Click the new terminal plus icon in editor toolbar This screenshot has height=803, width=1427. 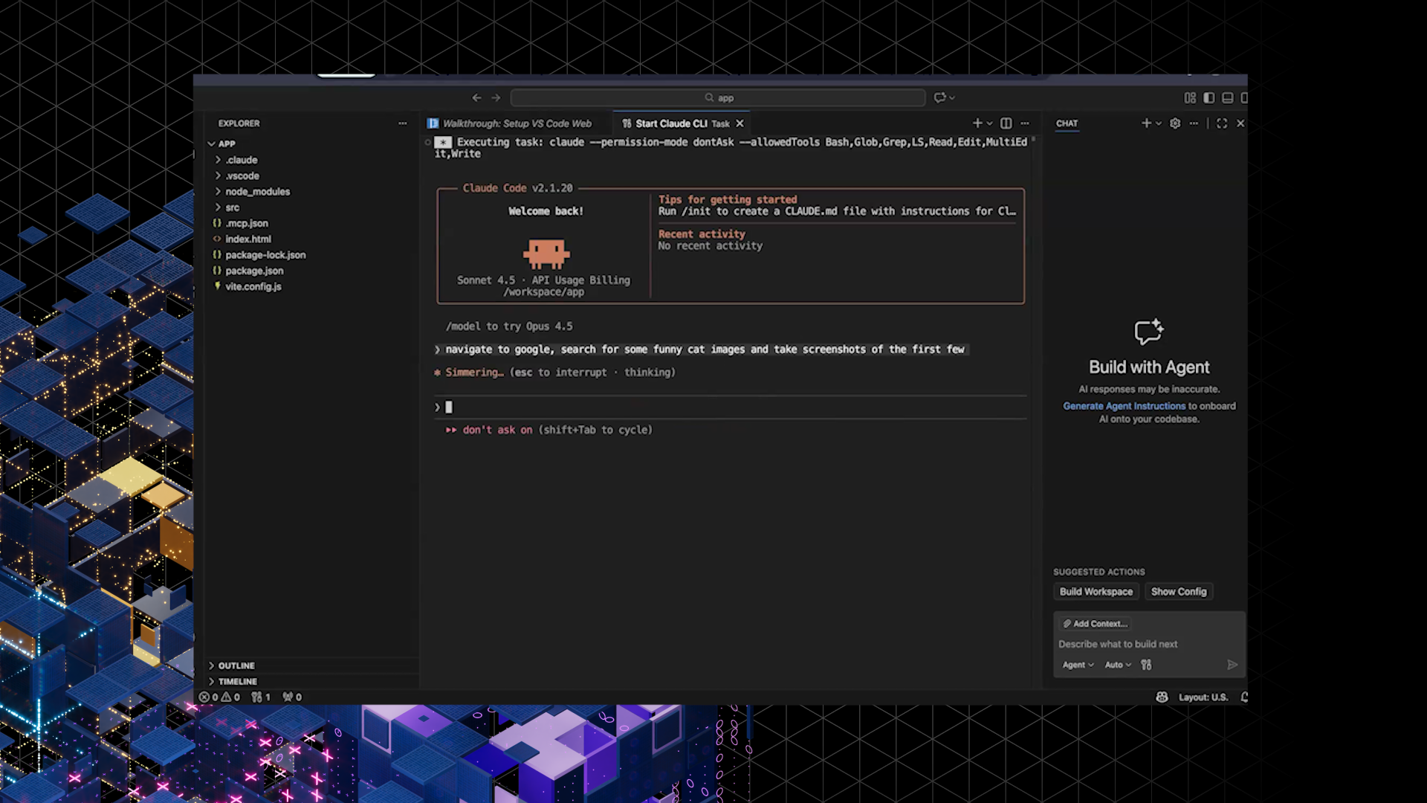click(977, 123)
